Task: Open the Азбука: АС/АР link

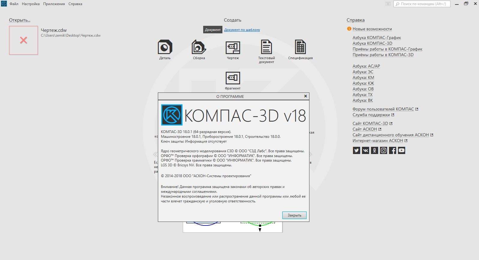Action: coord(366,66)
